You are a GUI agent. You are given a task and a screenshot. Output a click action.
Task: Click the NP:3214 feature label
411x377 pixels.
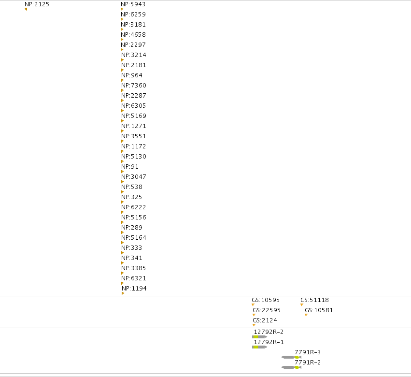134,55
